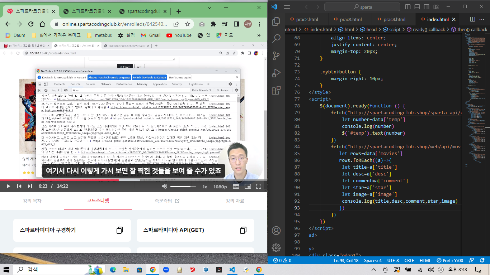
Task: Copy 스파르타피디아 구경하기 snippet
Action: pyautogui.click(x=120, y=230)
